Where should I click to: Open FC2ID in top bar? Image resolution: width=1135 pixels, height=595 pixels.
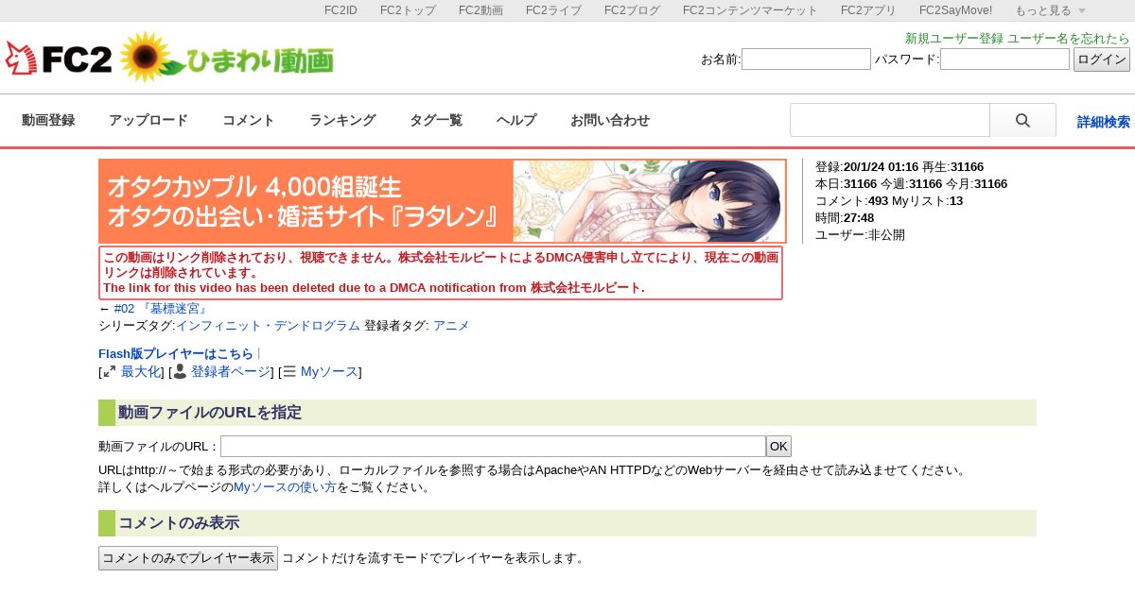pos(340,10)
